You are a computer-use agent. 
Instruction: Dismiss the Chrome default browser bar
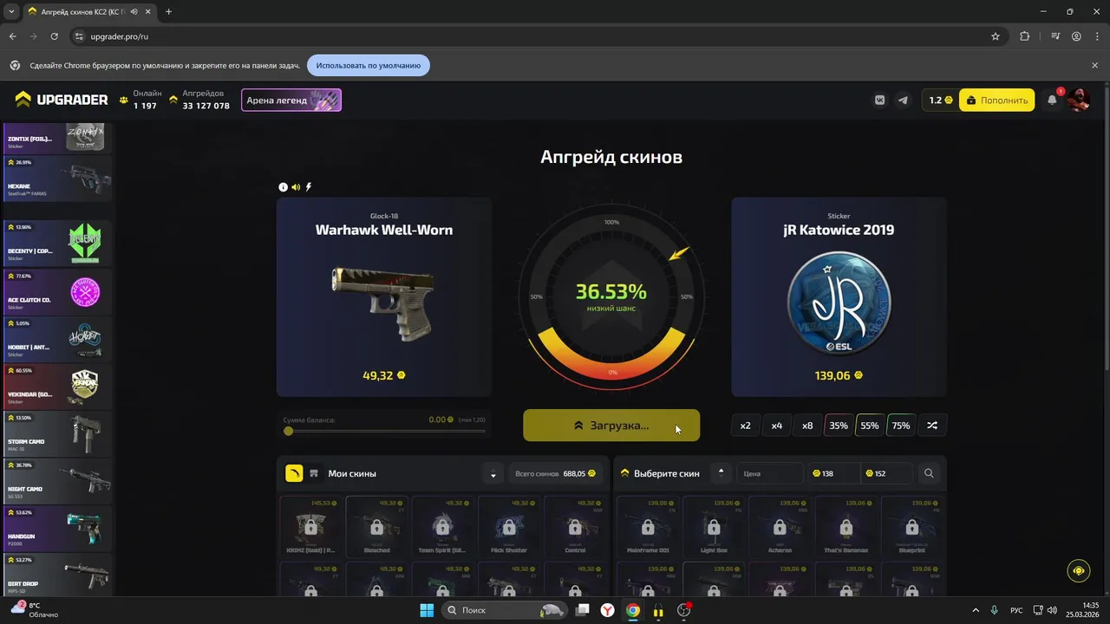[x=1094, y=65]
